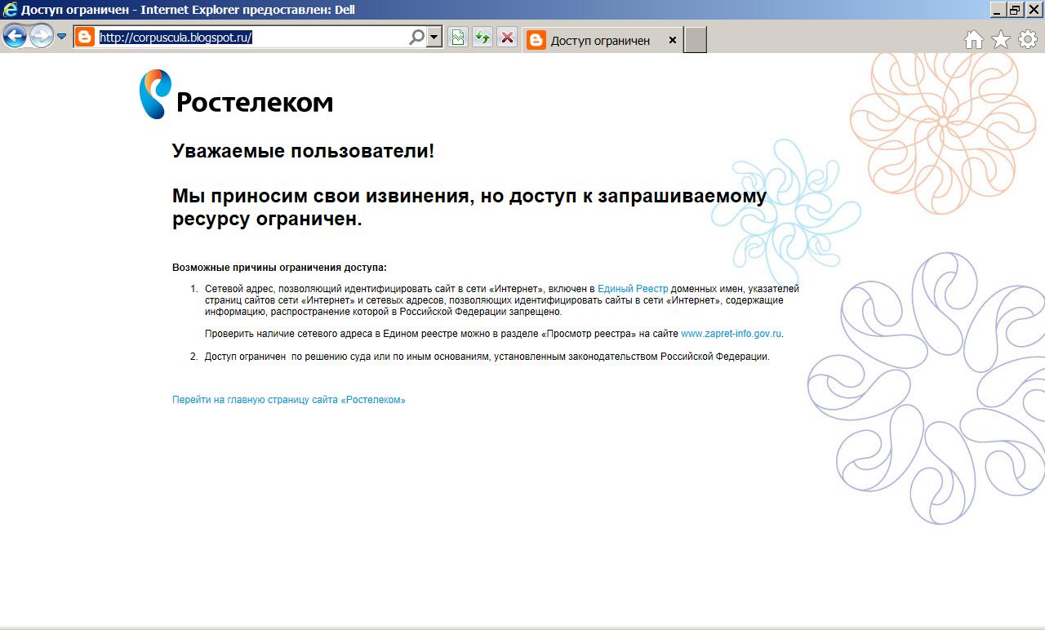1045x630 pixels.
Task: Click the search magnifier icon
Action: tap(416, 37)
